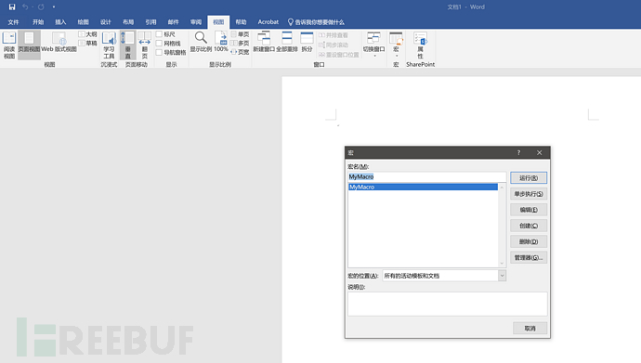Click the Redo icon in title bar

(x=41, y=6)
